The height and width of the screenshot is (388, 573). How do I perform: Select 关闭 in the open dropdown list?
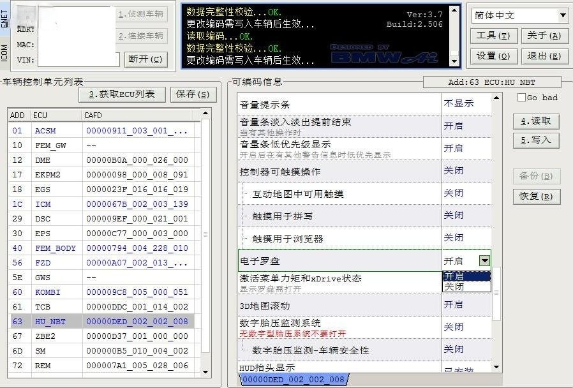pos(466,287)
